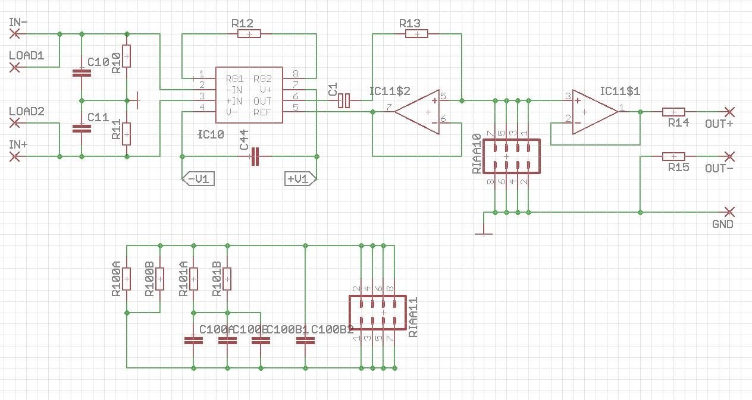Select capacitor C44 symbol
752x400 pixels.
(x=255, y=156)
